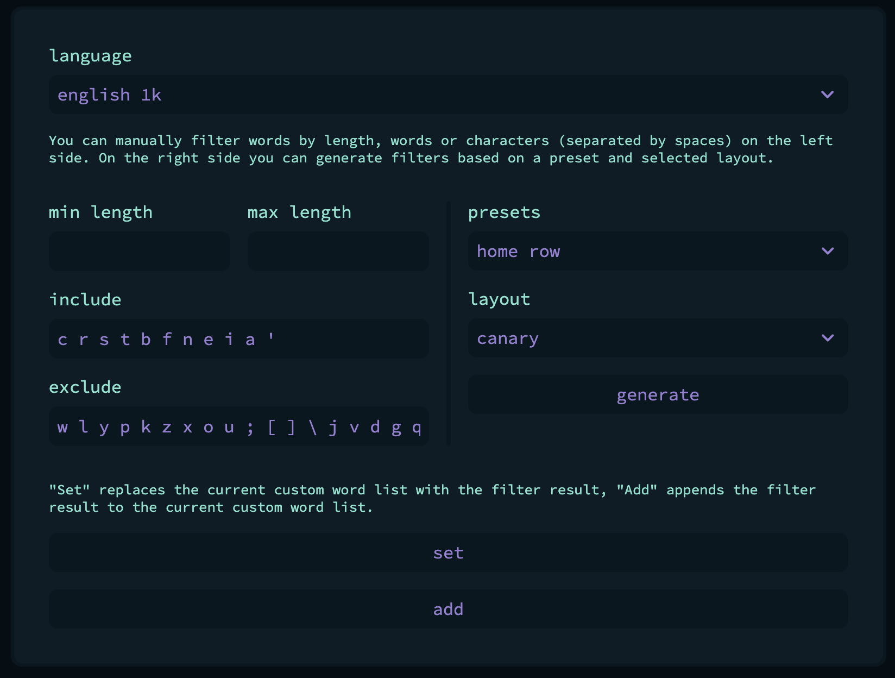
Task: Click the "language" label text
Action: tap(90, 56)
